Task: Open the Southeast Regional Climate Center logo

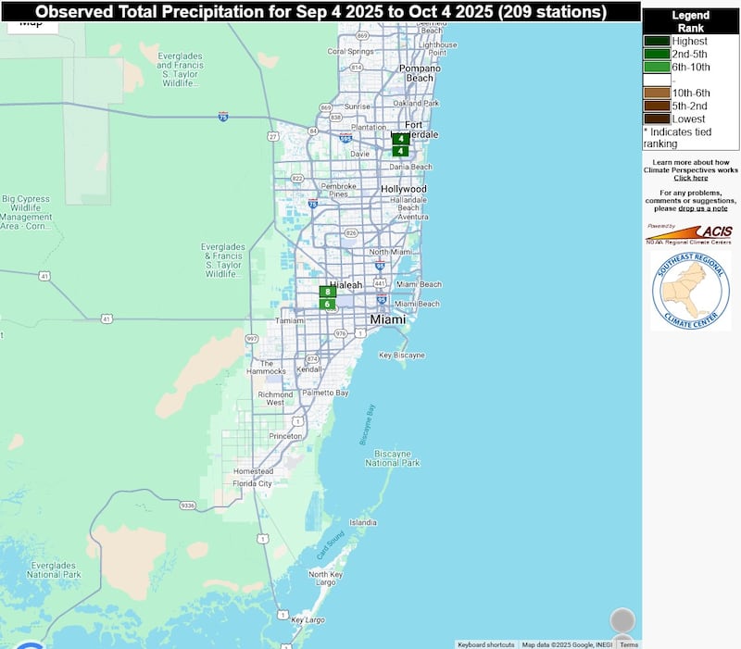Action: click(x=690, y=291)
